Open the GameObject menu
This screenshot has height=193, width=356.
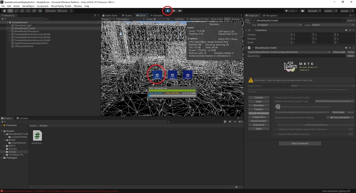tap(28, 6)
